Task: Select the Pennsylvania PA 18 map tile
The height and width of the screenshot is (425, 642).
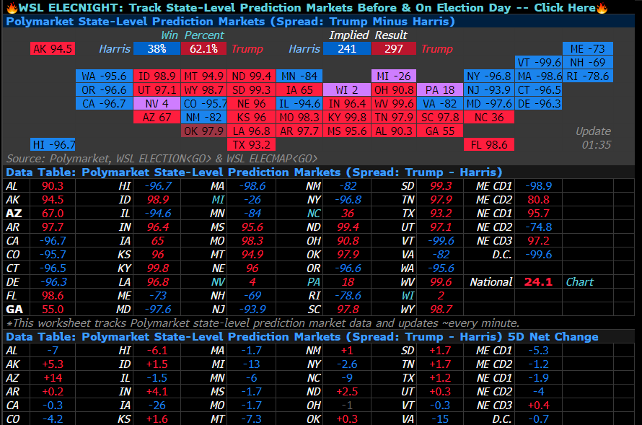Action: [440, 89]
